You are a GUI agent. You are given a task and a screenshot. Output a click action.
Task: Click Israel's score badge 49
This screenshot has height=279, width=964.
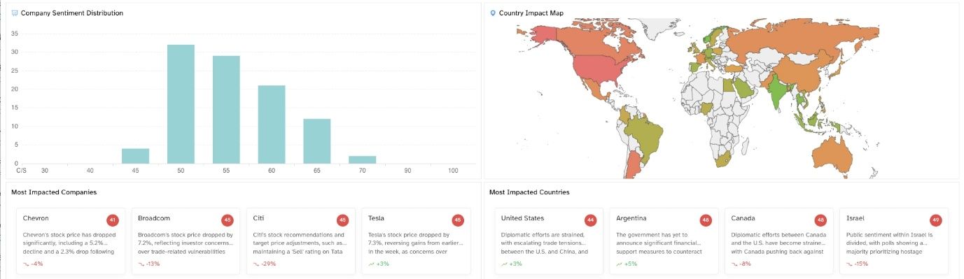(x=935, y=220)
